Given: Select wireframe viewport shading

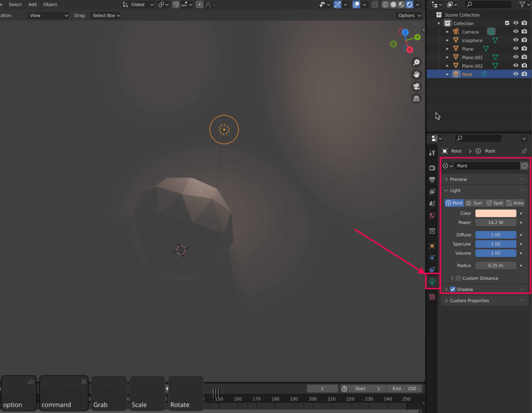Looking at the screenshot, I should pos(385,4).
